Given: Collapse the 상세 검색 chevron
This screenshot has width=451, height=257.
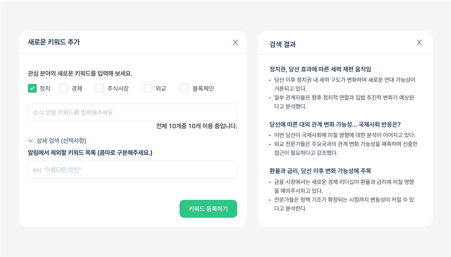Looking at the screenshot, I should pyautogui.click(x=31, y=141).
